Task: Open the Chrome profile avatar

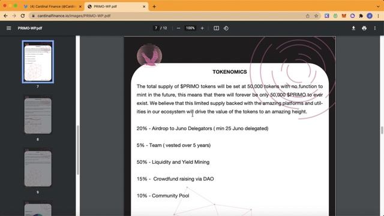Action: coord(370,16)
